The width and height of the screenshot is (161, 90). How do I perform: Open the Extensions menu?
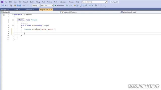click(63, 2)
